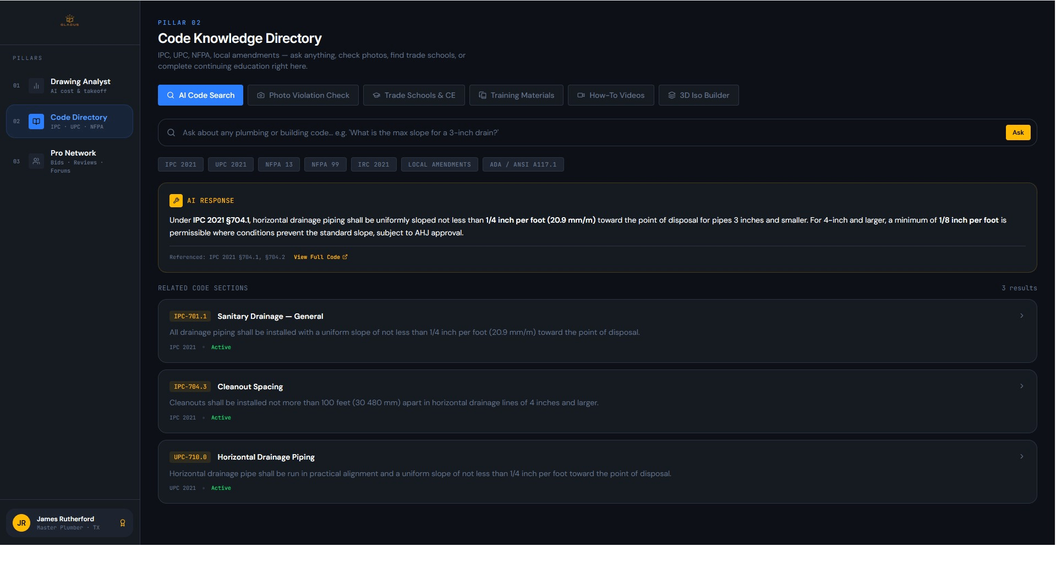Open the Pro Network pillar
This screenshot has width=1056, height=563.
coord(69,161)
